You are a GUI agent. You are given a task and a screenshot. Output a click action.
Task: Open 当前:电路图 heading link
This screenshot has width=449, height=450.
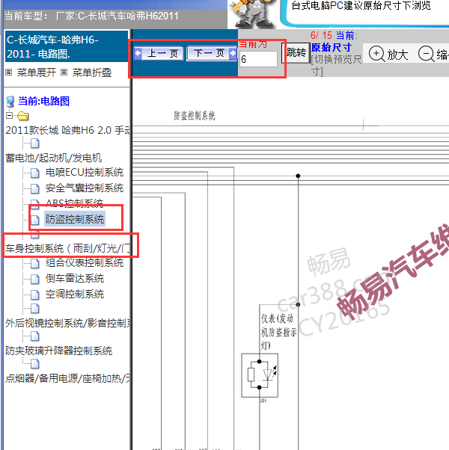(x=43, y=101)
